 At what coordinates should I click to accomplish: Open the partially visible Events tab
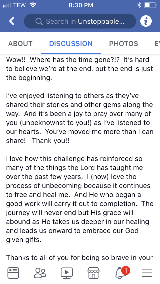click(157, 43)
